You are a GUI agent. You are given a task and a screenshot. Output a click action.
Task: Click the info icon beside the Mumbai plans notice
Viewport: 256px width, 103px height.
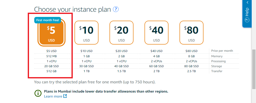(x=38, y=93)
